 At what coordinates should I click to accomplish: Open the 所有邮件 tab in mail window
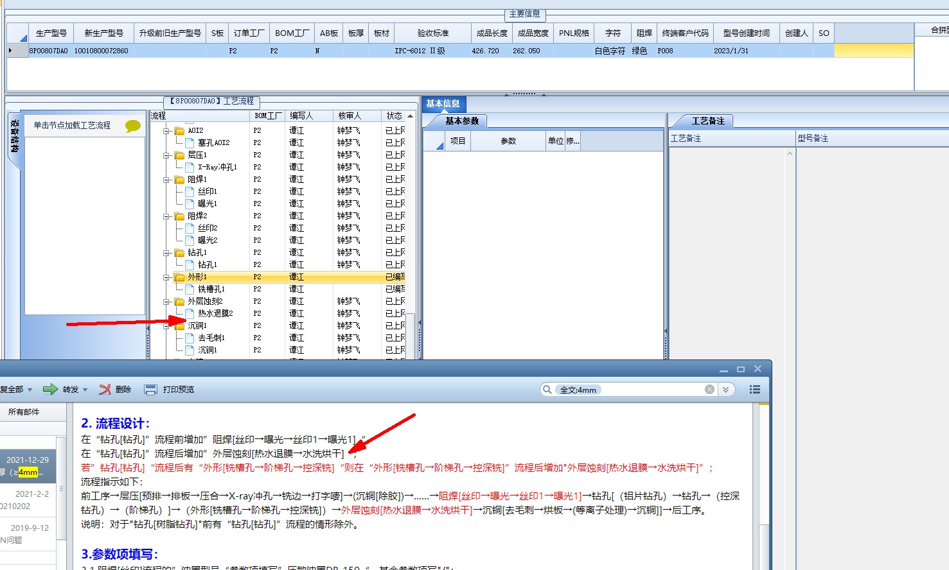click(x=24, y=412)
